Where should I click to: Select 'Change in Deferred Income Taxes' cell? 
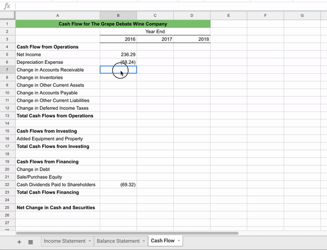click(58, 108)
